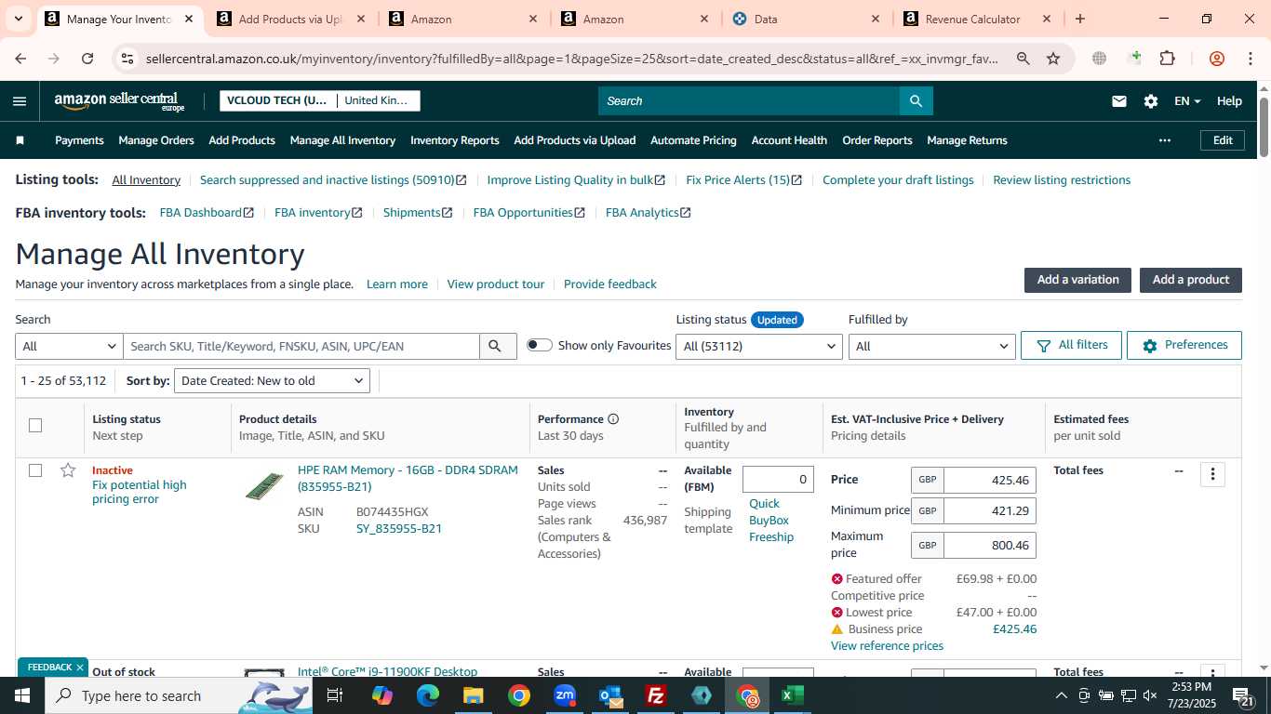Click Add a product button
The width and height of the screenshot is (1271, 714).
[x=1191, y=280]
